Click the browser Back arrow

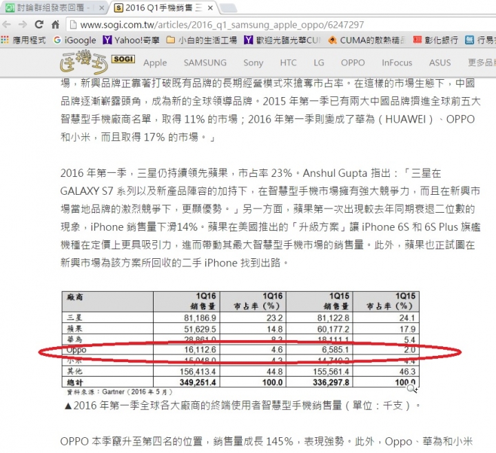(x=7, y=24)
